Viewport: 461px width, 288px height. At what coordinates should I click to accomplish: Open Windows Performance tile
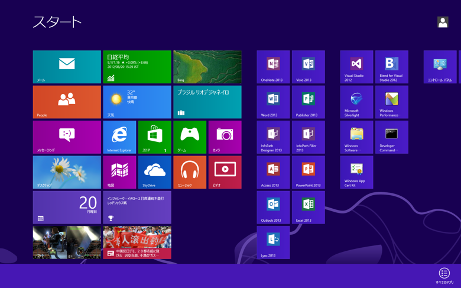392,102
